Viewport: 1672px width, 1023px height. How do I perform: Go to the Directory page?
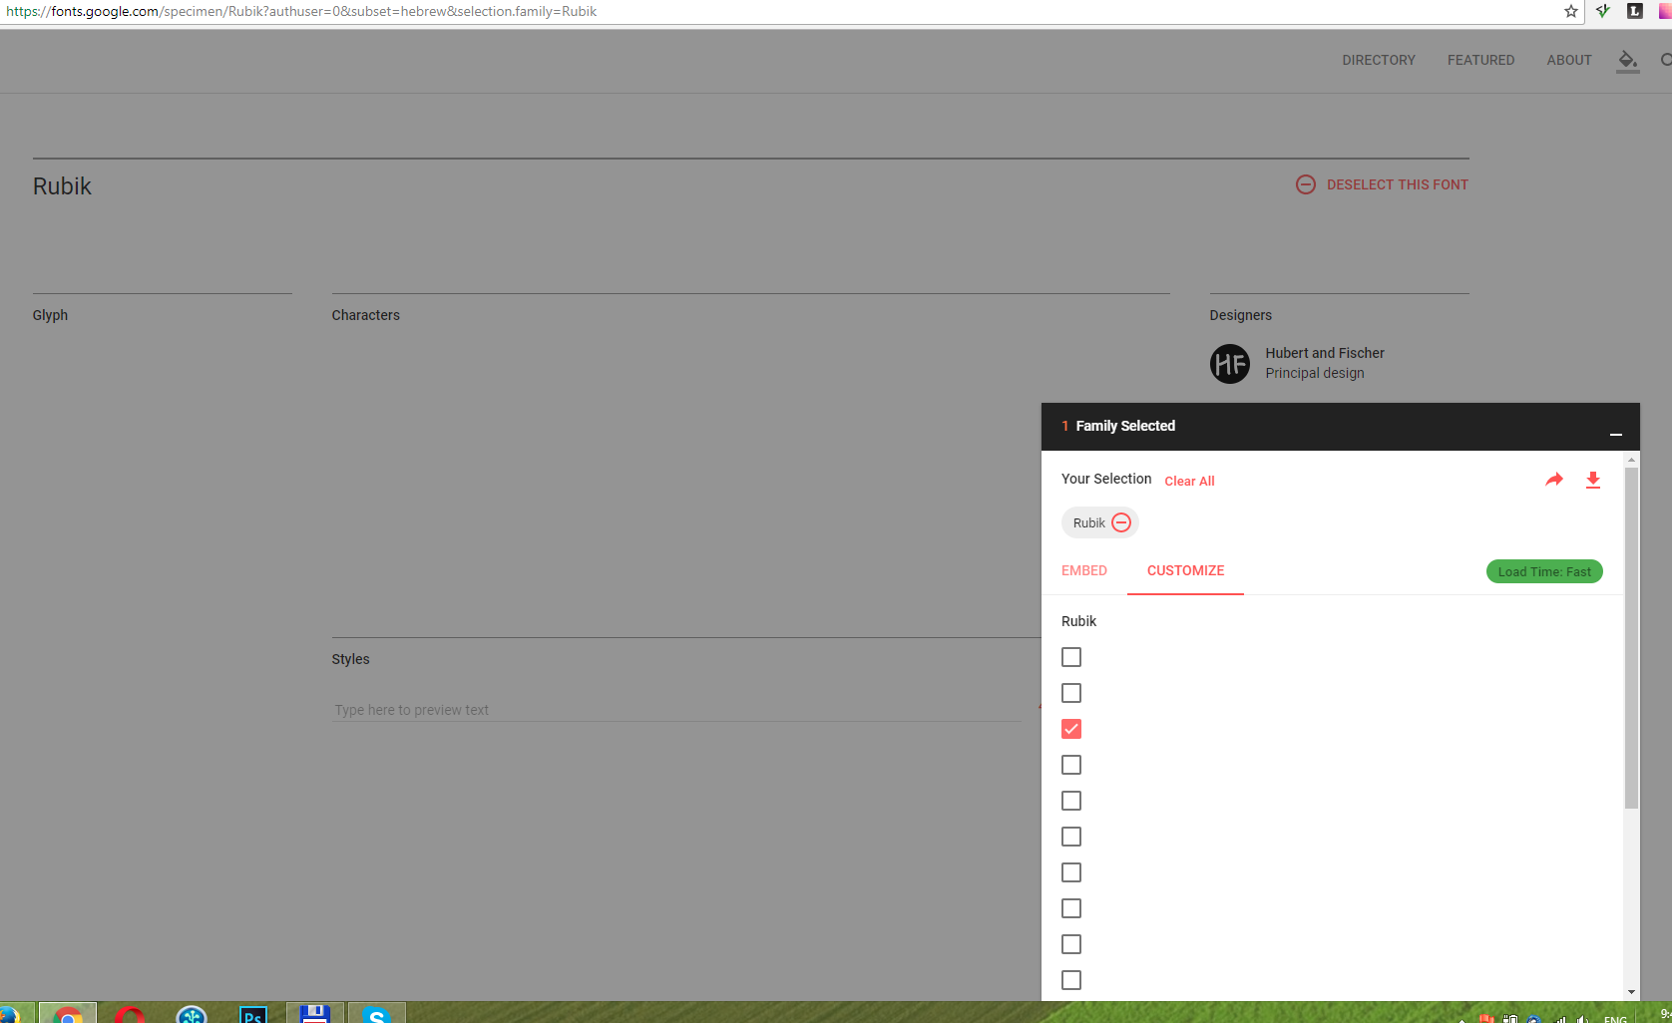point(1379,60)
